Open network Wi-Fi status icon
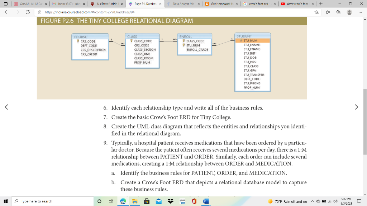367x206 pixels. click(x=330, y=201)
